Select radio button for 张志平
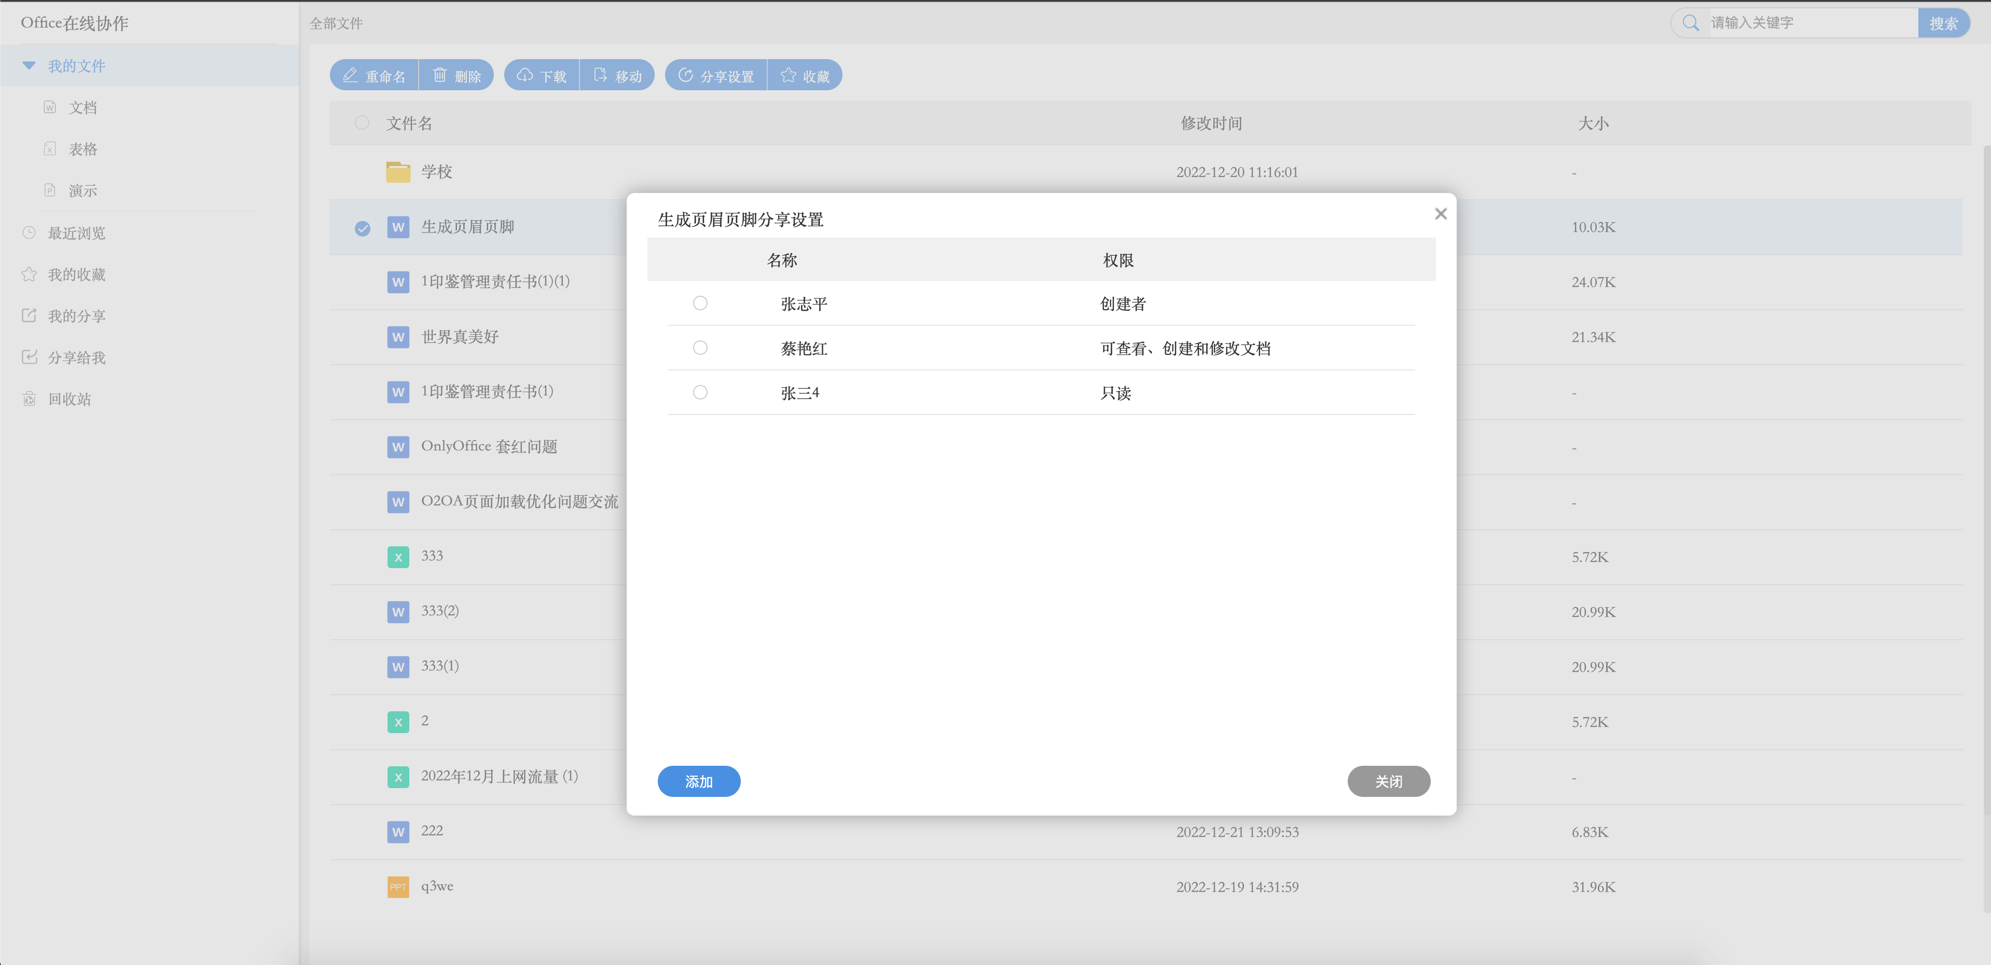 [700, 303]
